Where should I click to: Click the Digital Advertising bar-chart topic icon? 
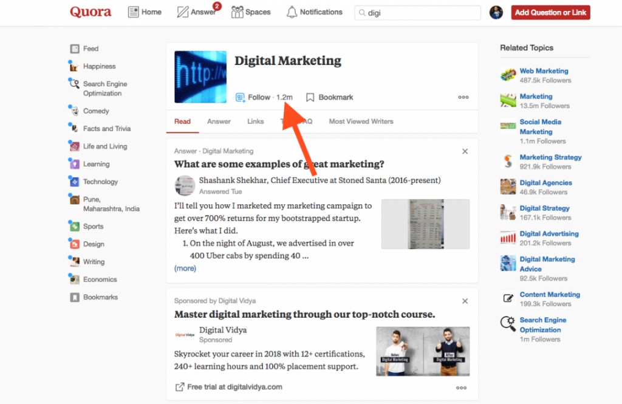[x=508, y=238]
